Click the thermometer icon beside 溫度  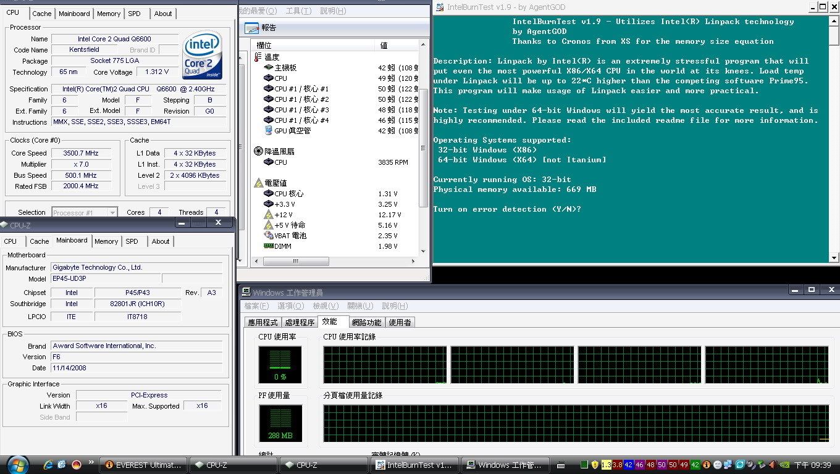pyautogui.click(x=258, y=57)
